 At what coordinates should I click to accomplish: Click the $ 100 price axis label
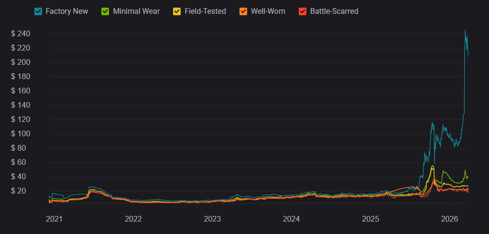pos(21,134)
